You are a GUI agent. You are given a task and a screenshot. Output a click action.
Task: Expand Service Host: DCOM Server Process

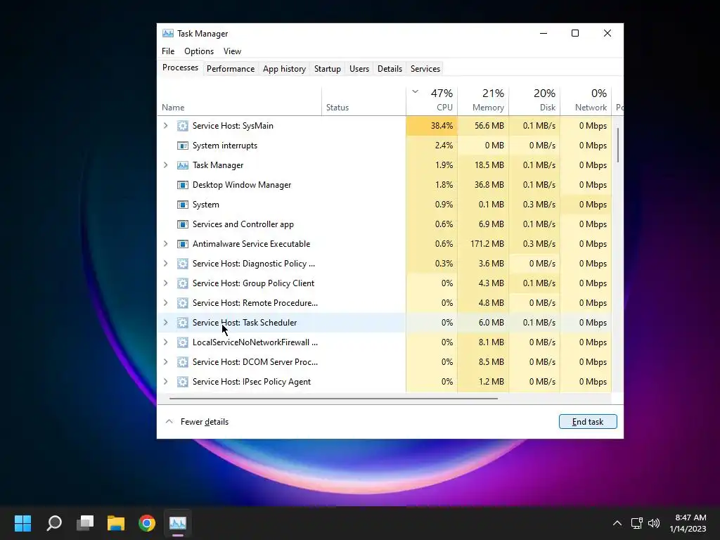pos(166,362)
